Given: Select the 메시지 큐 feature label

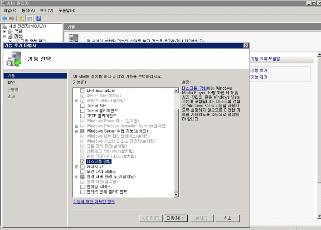Looking at the screenshot, I should (x=95, y=167).
